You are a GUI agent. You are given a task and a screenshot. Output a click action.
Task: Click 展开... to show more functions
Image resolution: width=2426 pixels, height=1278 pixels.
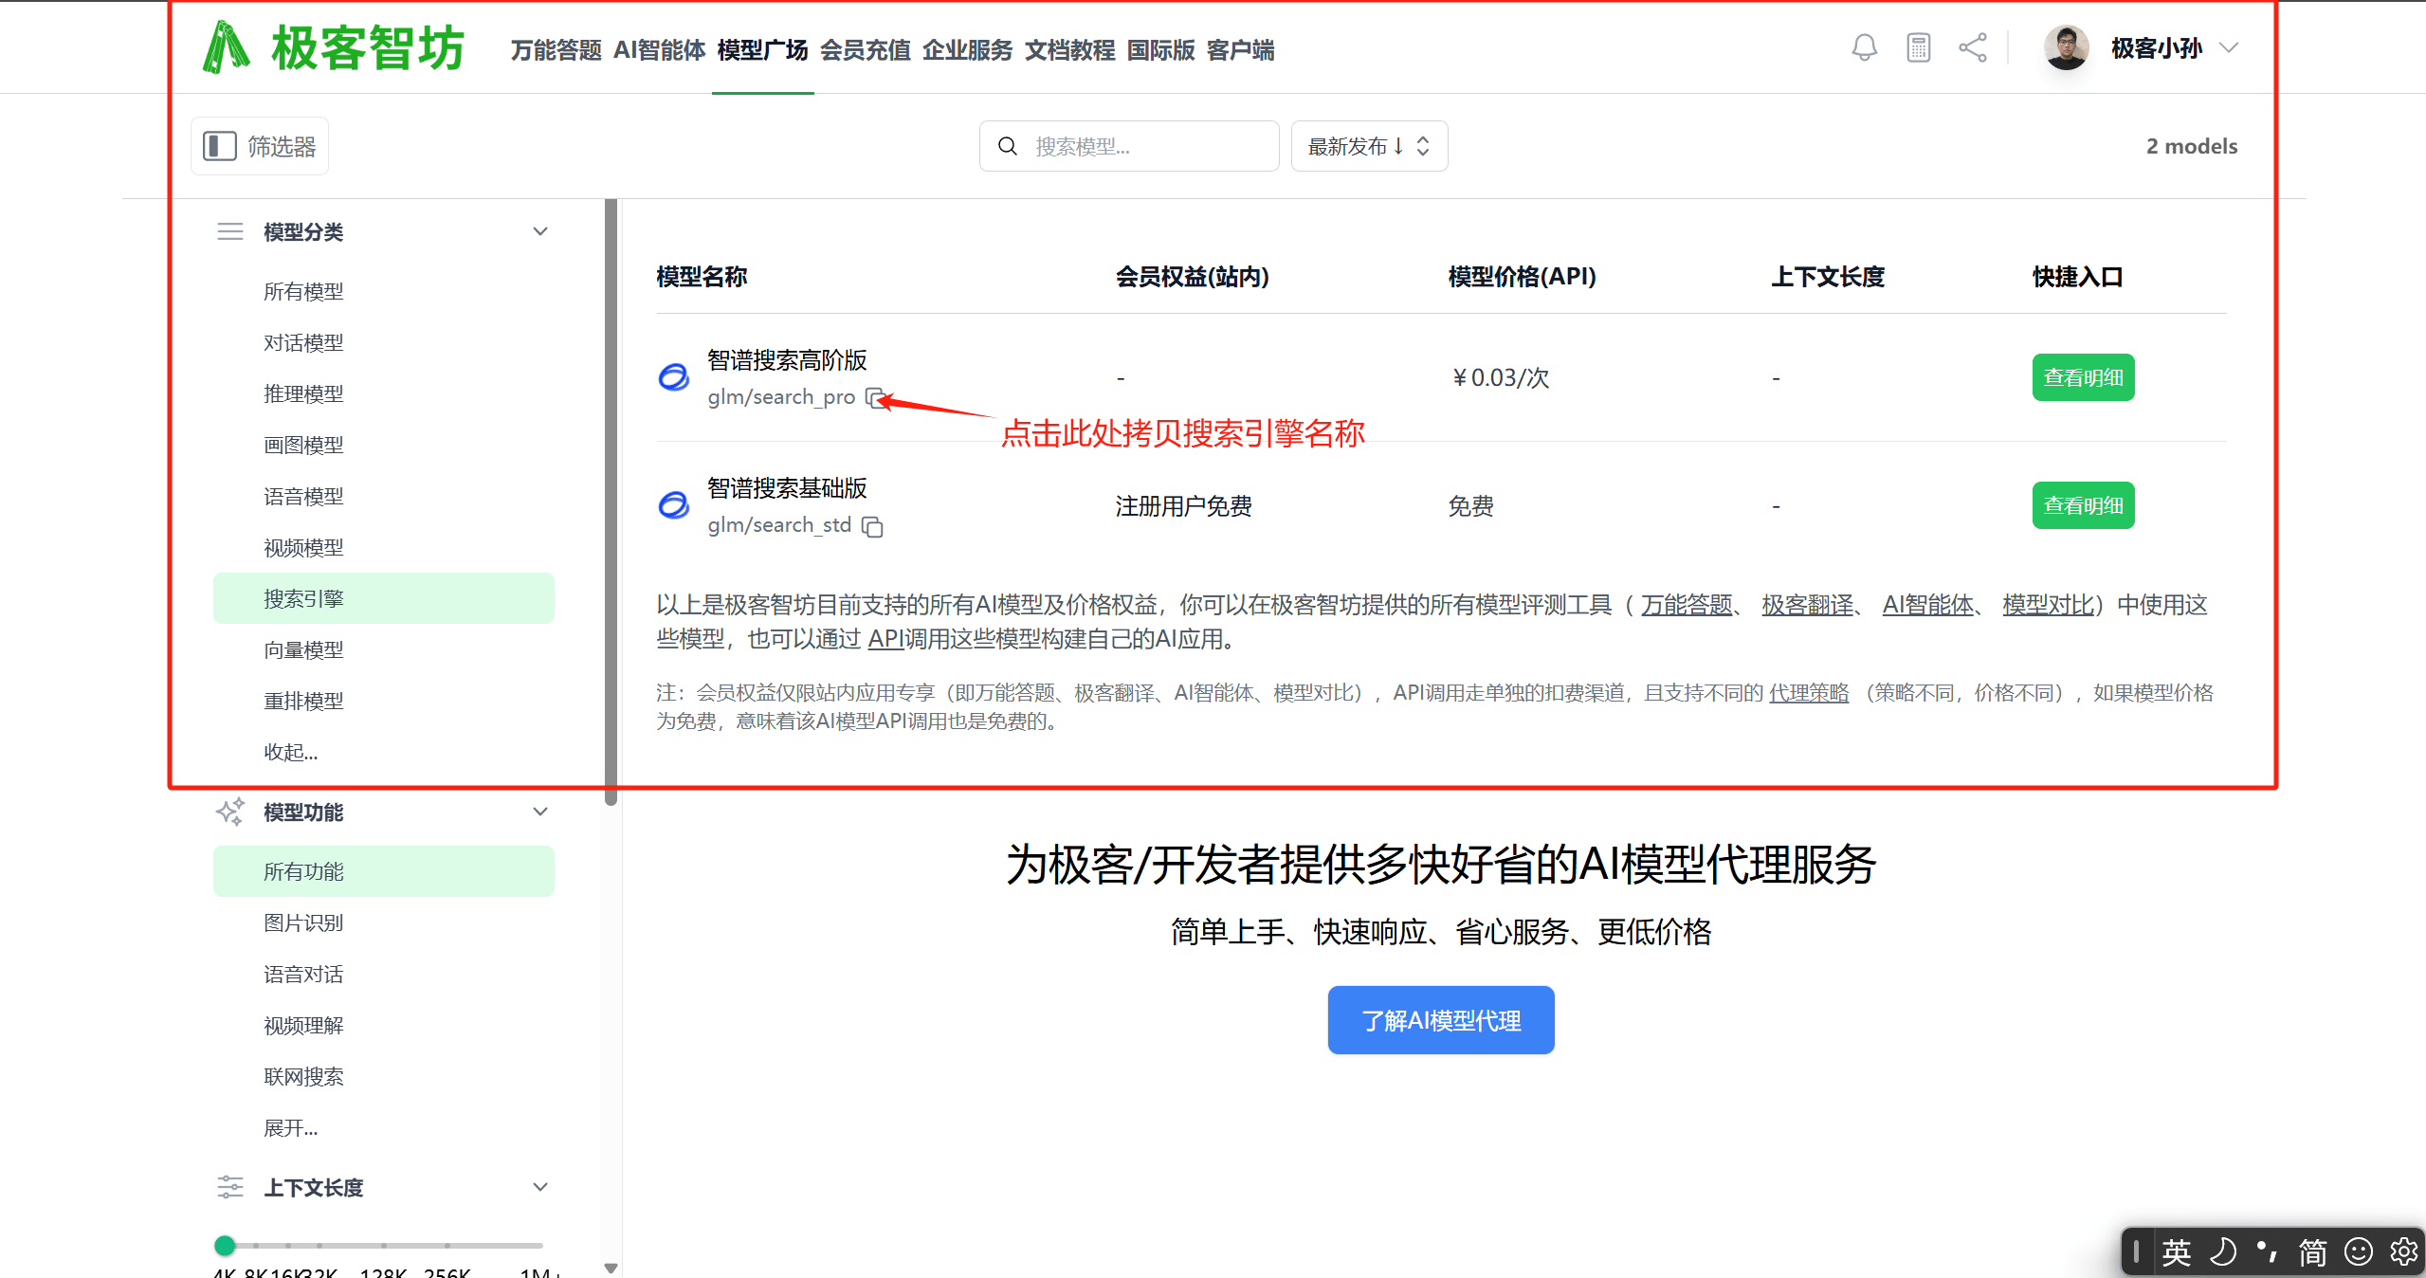tap(291, 1127)
